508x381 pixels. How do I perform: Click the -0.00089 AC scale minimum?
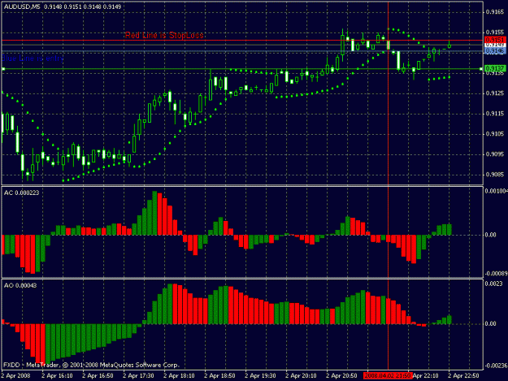click(x=496, y=274)
